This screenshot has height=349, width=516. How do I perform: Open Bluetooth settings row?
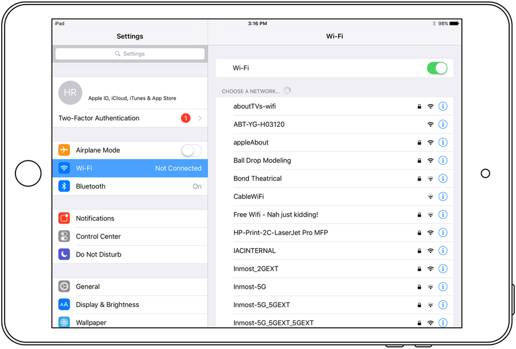coord(130,186)
